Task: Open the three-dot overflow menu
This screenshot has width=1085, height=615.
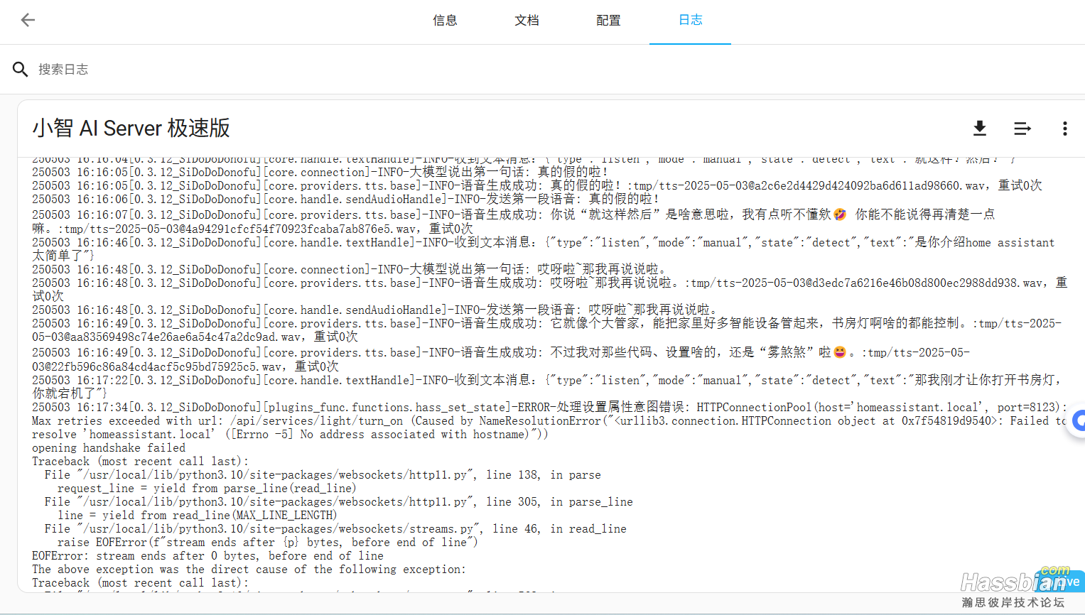Action: [1064, 129]
